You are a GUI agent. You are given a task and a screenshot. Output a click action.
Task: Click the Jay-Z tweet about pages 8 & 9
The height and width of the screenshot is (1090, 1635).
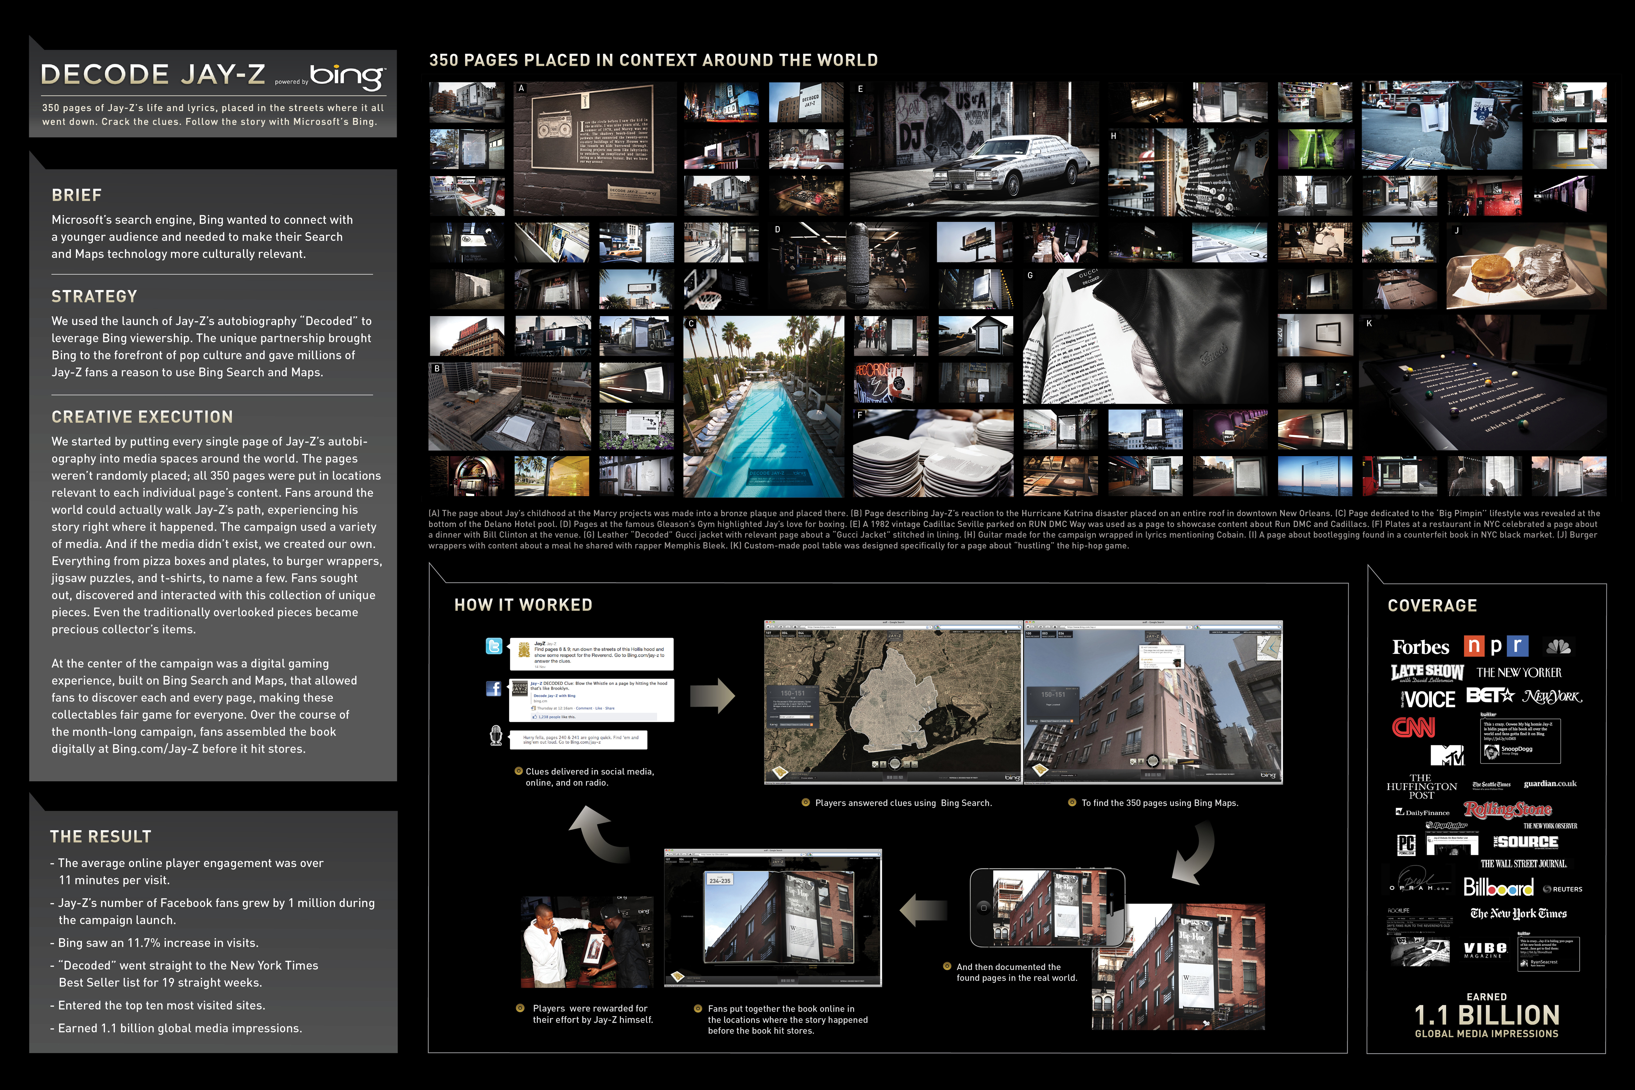(x=592, y=654)
